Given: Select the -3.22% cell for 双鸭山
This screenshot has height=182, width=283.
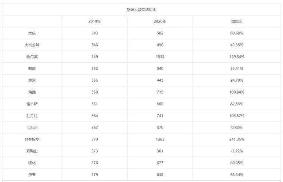Looking at the screenshot, I should [x=237, y=151].
